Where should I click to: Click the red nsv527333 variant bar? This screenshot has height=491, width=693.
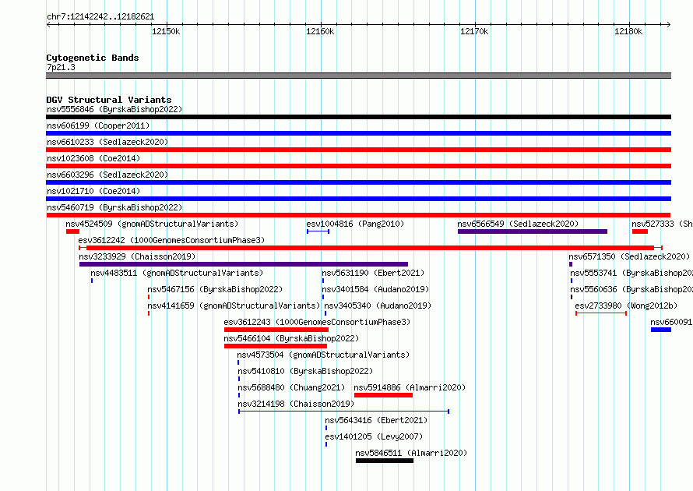639,231
